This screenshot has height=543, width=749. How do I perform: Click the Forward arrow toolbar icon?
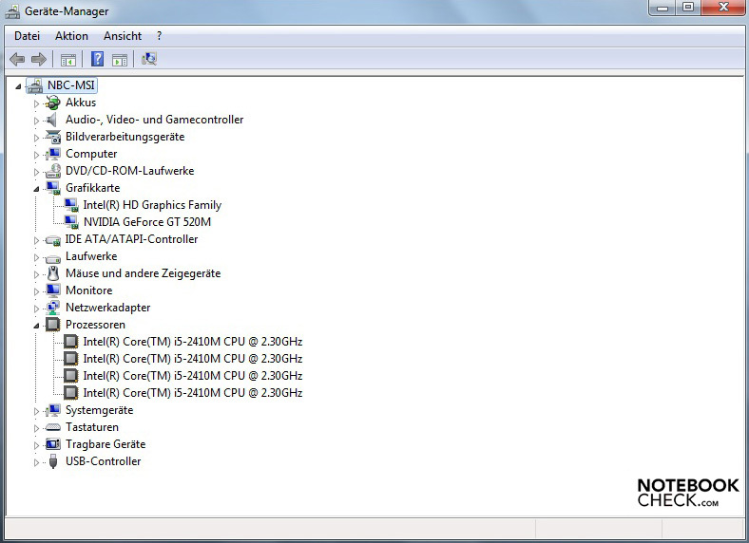tap(39, 59)
